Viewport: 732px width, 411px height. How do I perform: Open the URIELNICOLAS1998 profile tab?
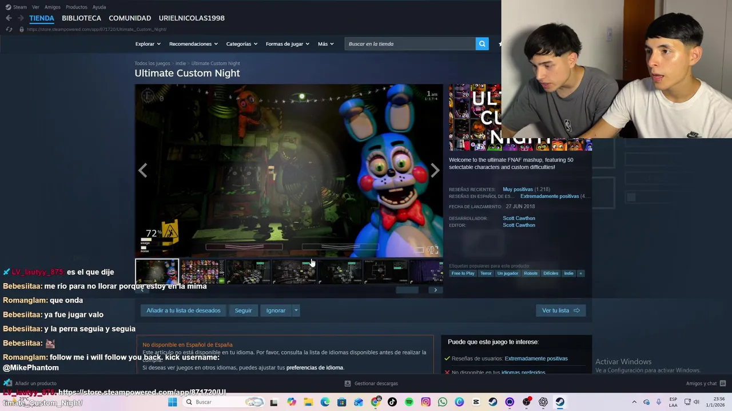click(192, 18)
